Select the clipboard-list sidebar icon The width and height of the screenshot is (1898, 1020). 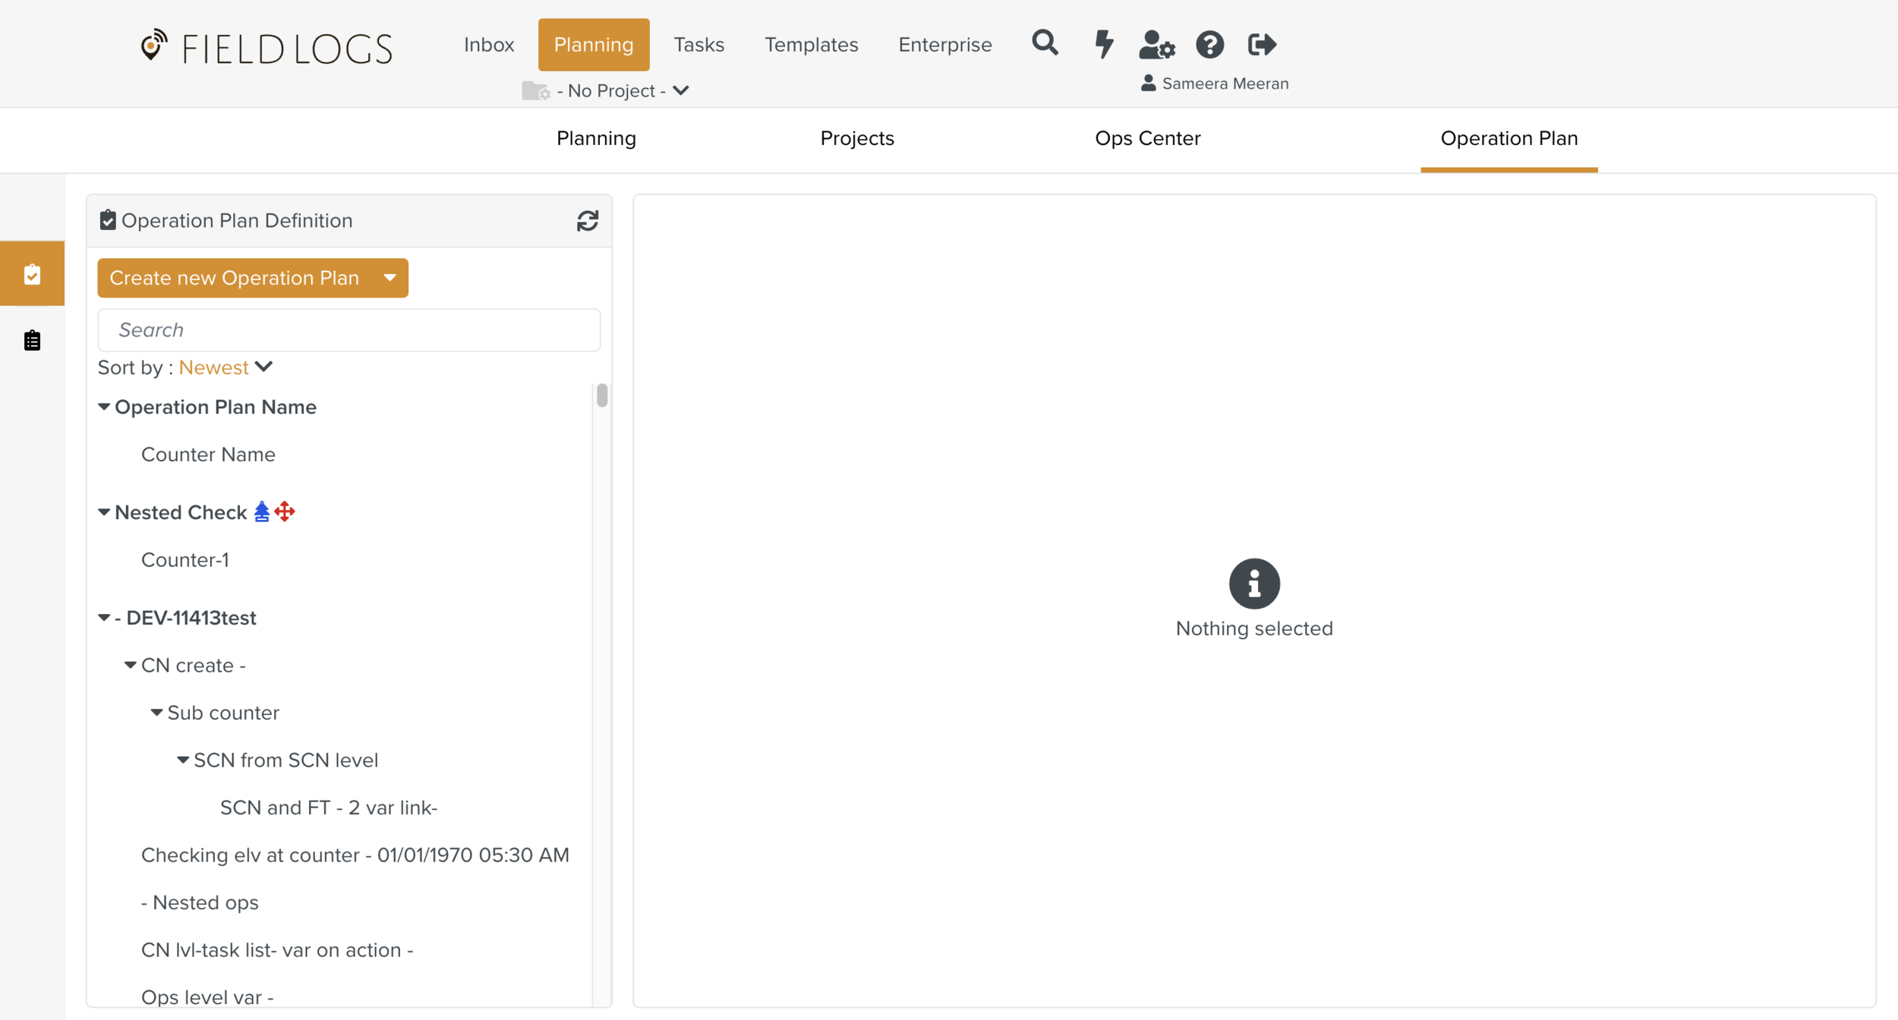click(32, 340)
